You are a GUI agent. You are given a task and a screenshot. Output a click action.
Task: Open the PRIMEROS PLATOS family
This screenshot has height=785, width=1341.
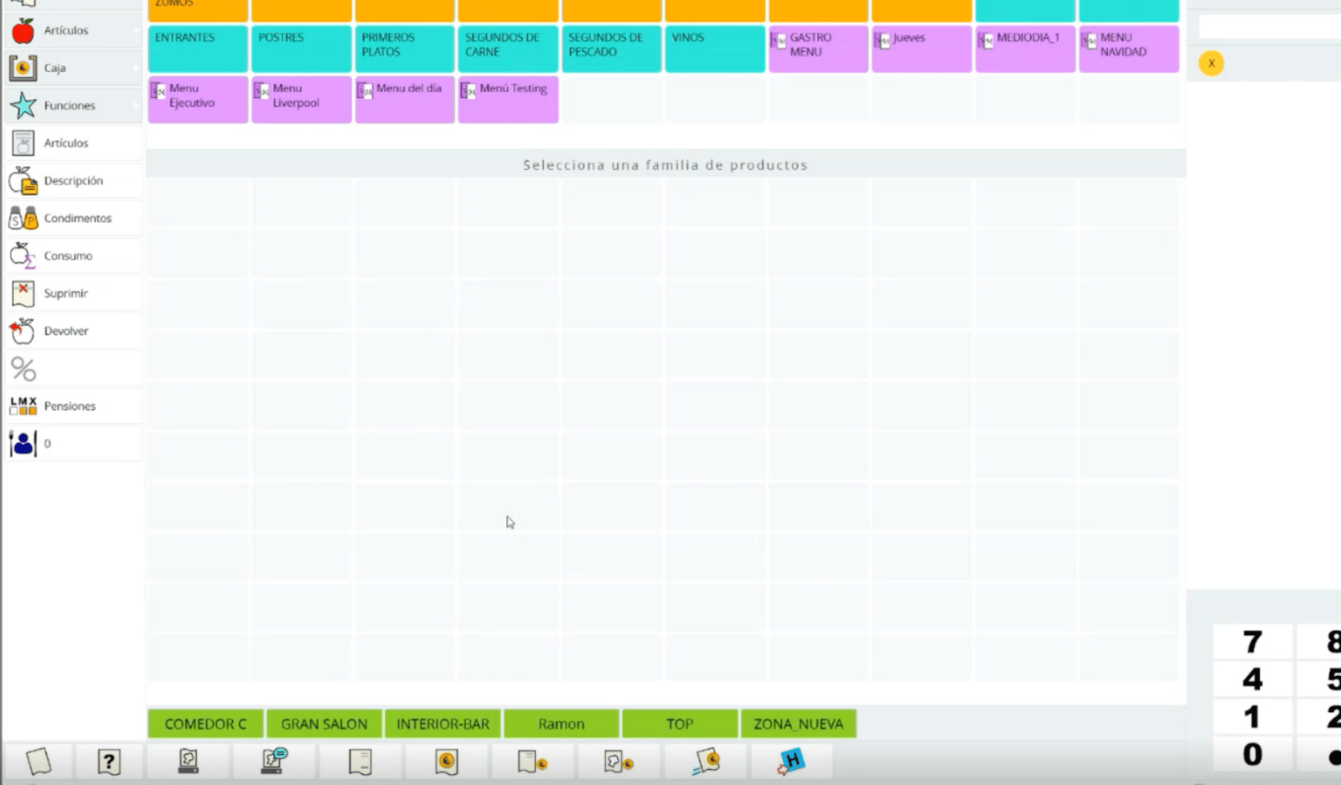405,49
